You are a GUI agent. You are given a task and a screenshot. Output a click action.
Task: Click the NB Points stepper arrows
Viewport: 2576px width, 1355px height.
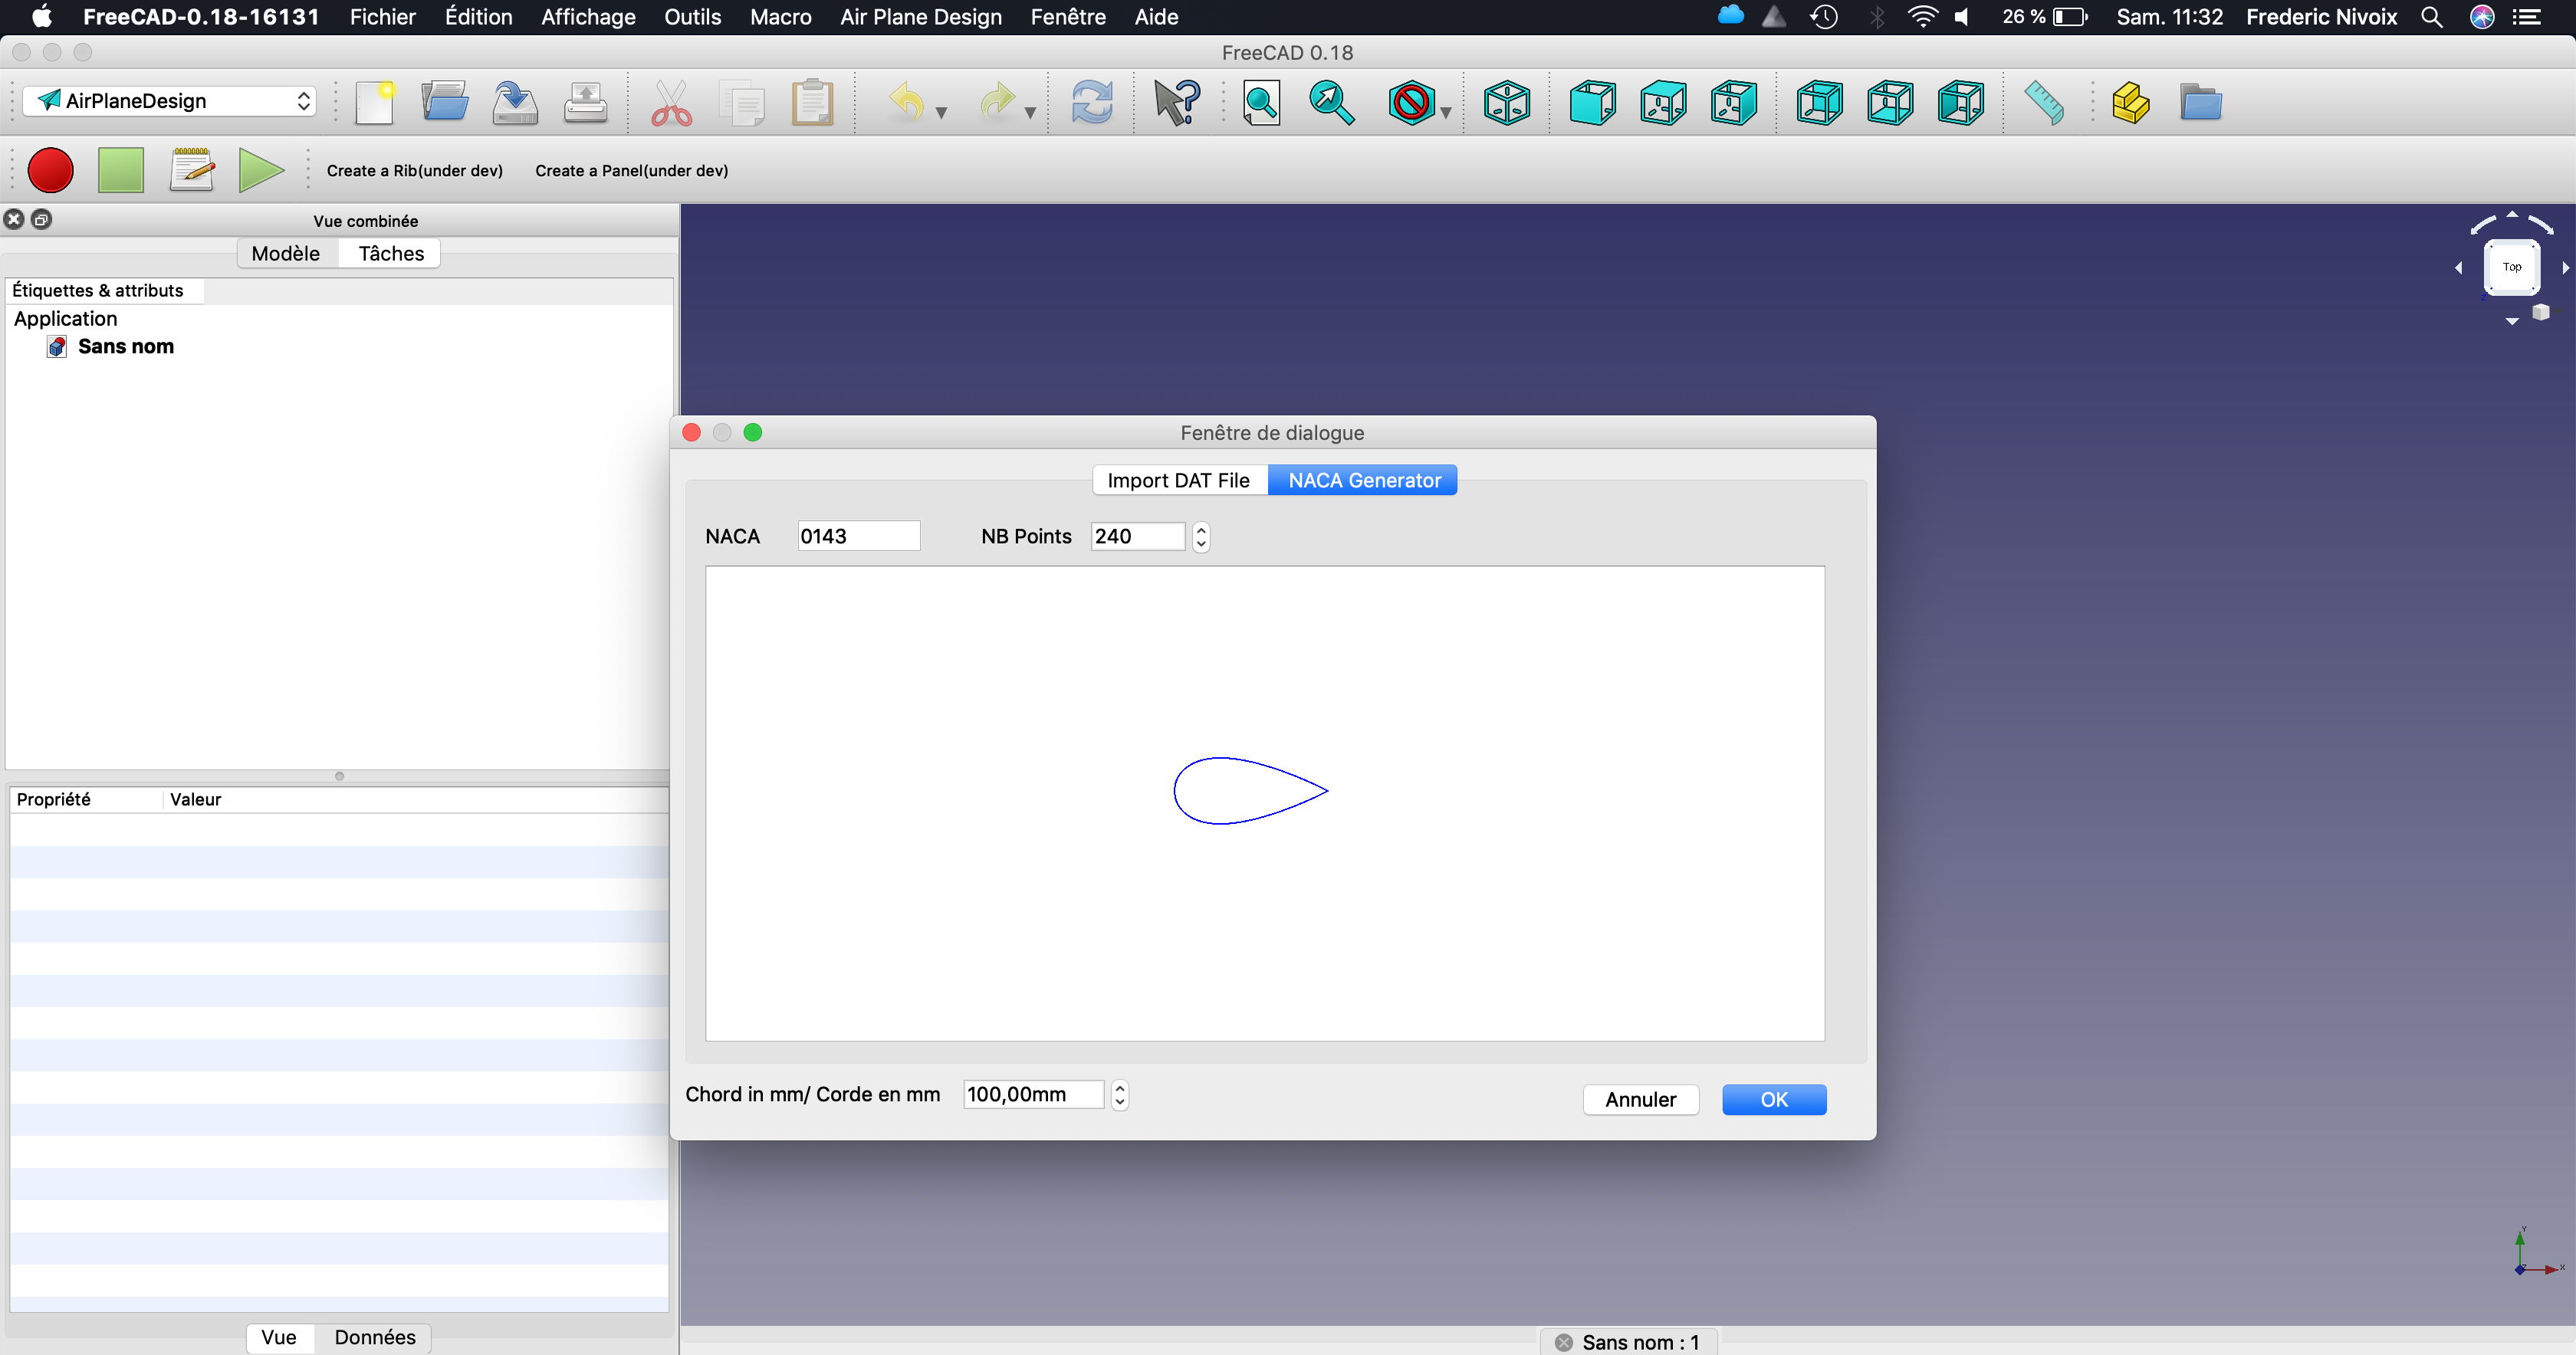[1201, 537]
